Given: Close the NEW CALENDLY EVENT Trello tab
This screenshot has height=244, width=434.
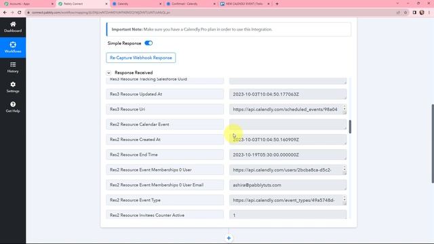Looking at the screenshot, I should 269,4.
